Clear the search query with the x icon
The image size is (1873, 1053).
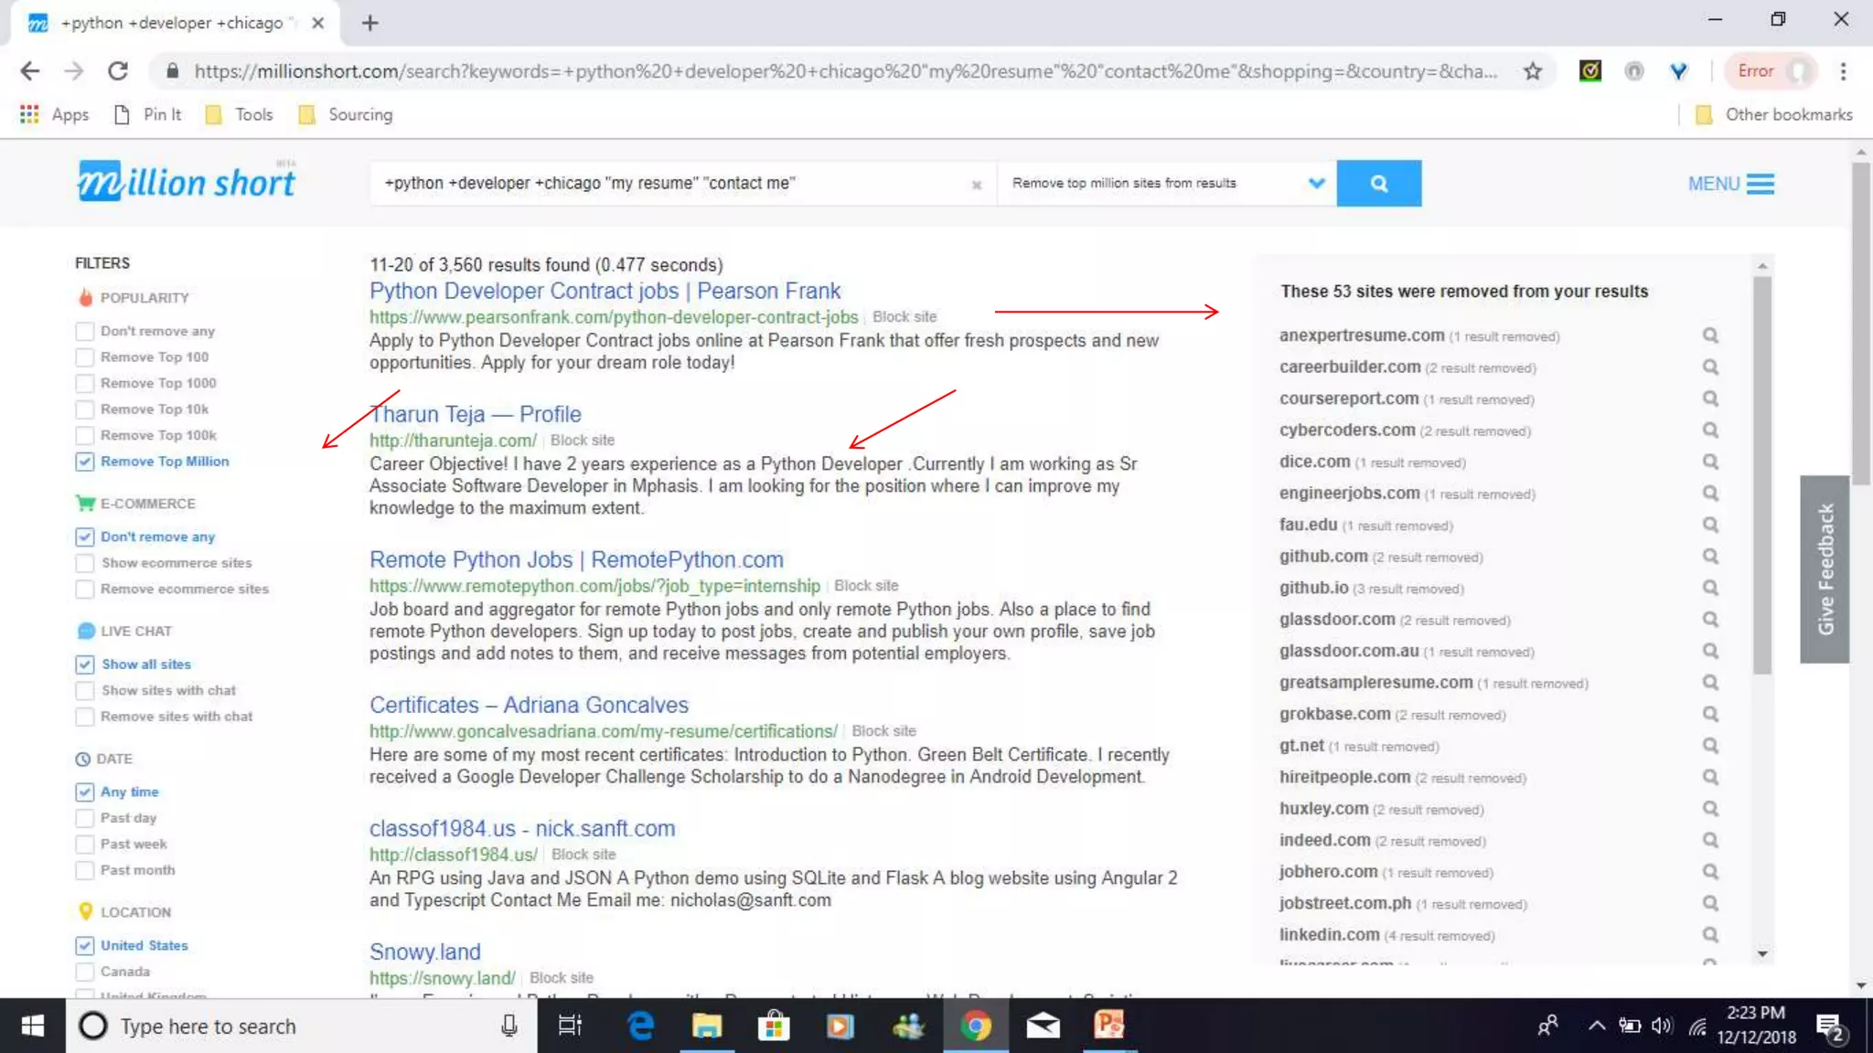tap(976, 185)
